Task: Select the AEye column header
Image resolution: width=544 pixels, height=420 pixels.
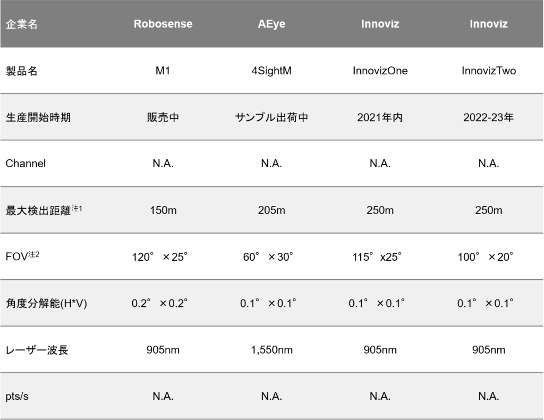Action: 271,24
